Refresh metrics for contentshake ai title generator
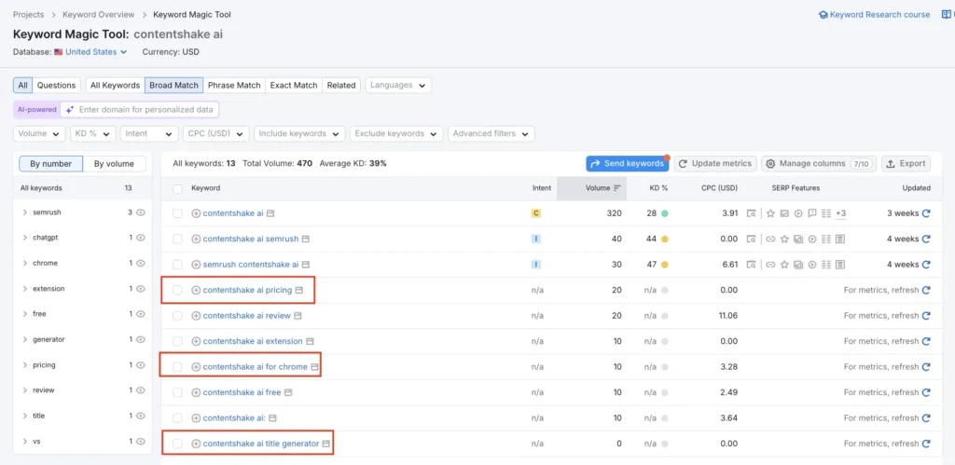This screenshot has height=465, width=955. (x=926, y=444)
